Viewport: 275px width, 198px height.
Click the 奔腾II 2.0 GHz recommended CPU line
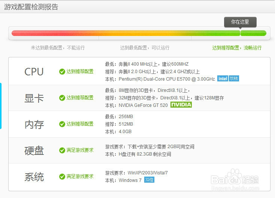[x=152, y=72]
